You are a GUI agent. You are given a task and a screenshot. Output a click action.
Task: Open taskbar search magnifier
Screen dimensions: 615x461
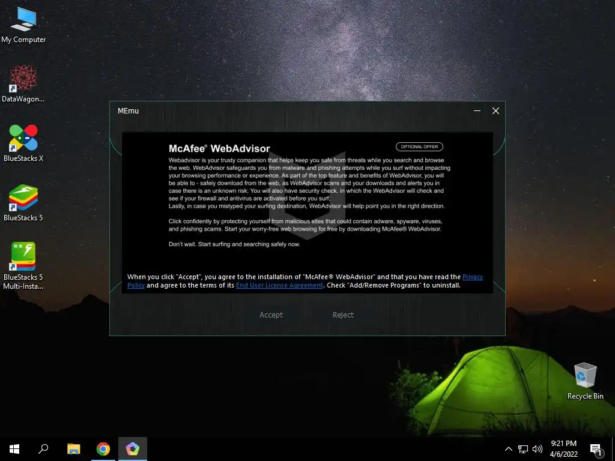[43, 449]
